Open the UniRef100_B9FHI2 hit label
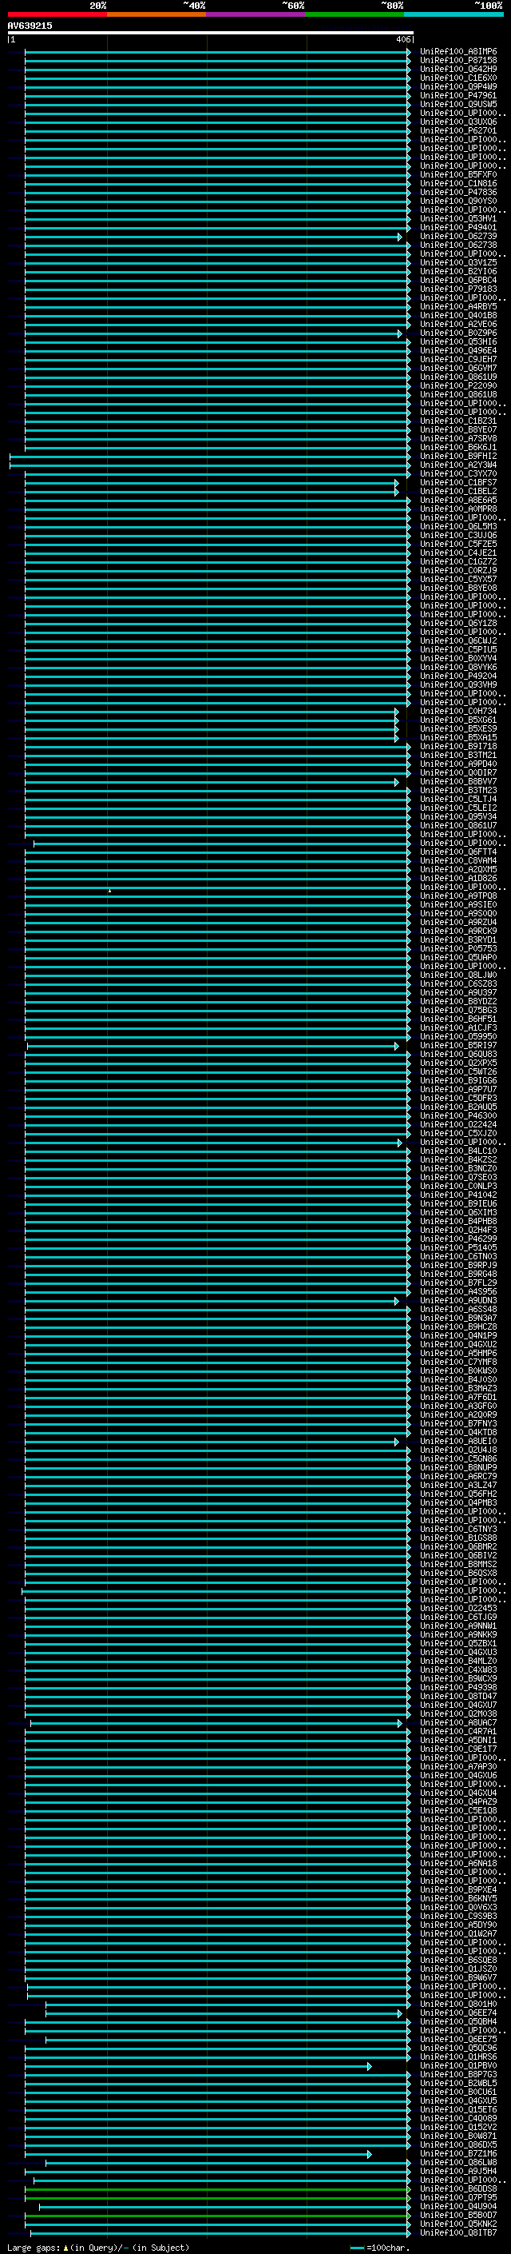Viewport: 511px width, 2254px height. (458, 457)
